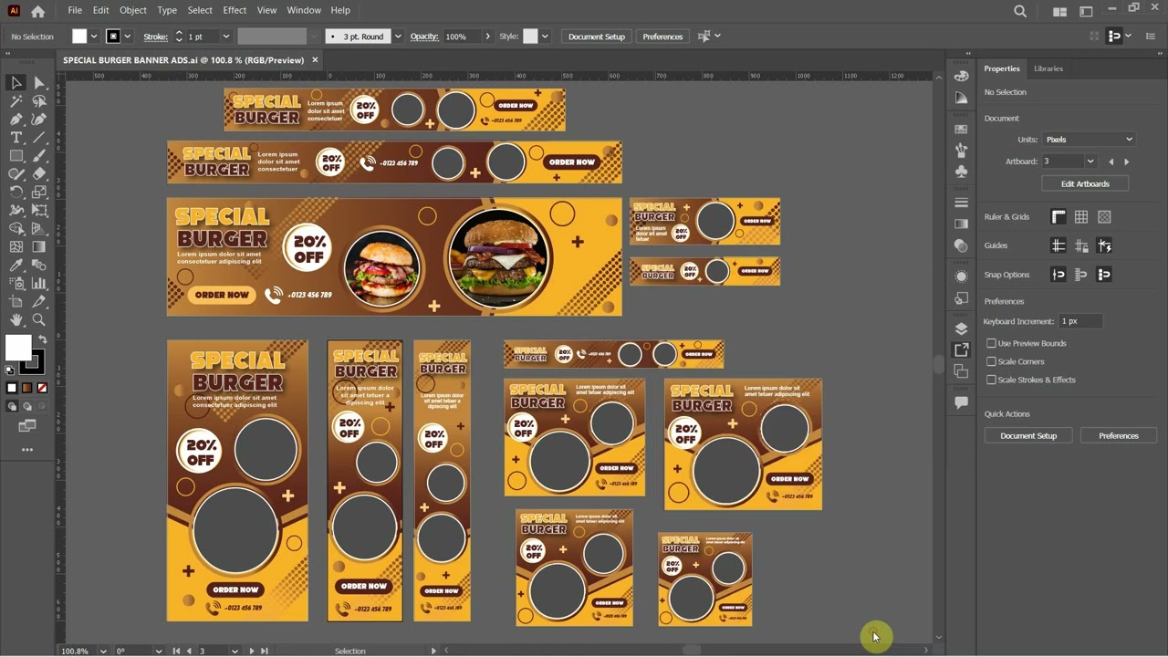
Task: Select the Zoom tool
Action: (x=39, y=319)
